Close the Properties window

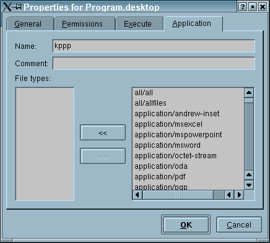263,7
